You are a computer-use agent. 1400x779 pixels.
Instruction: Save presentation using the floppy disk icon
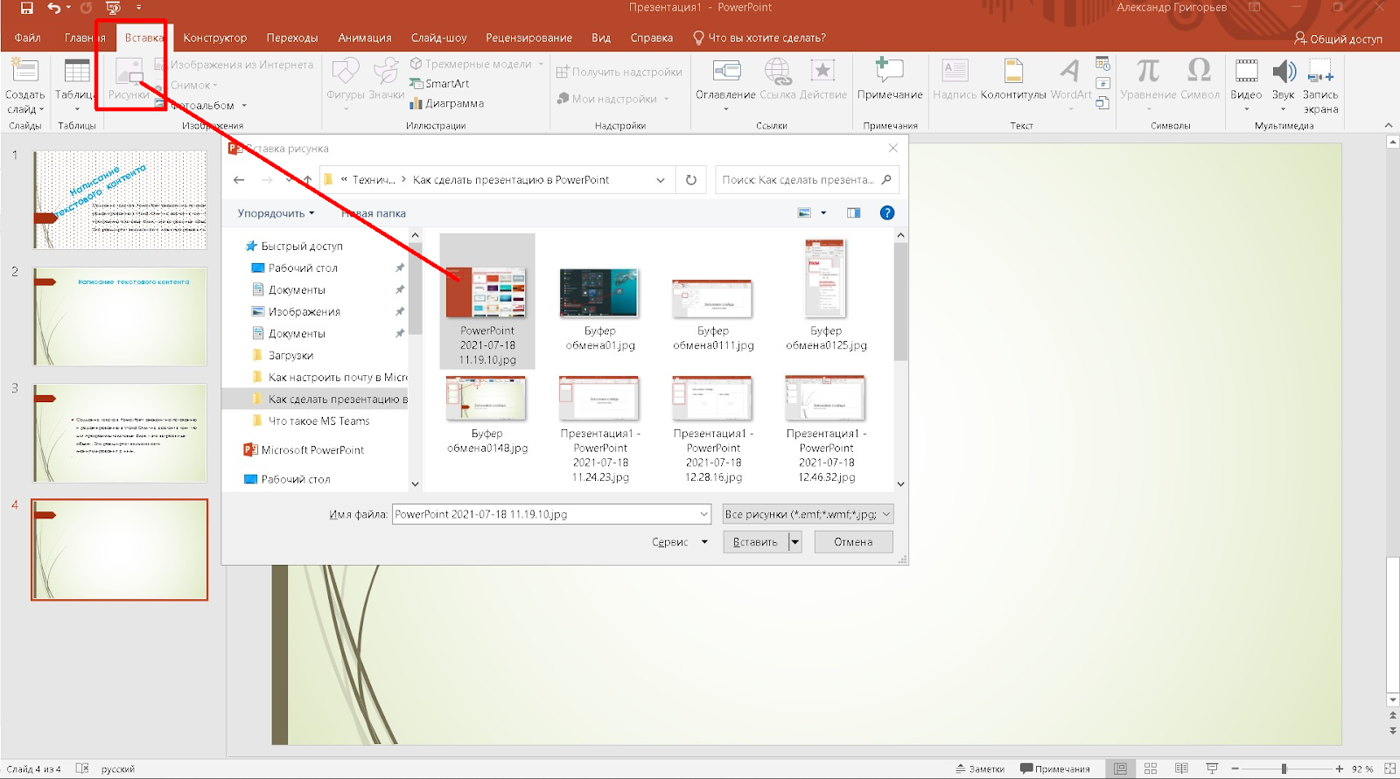(26, 9)
